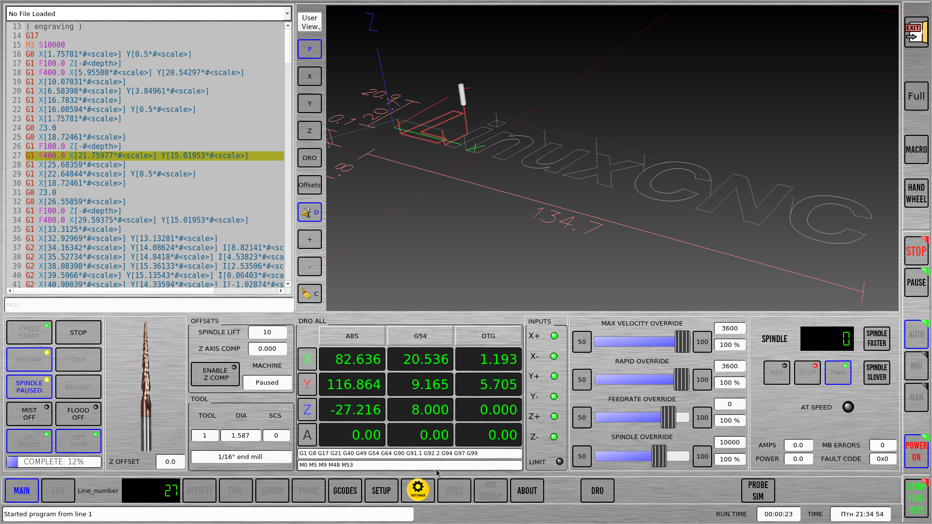The width and height of the screenshot is (932, 524).
Task: Select the P perspective view button
Action: 310,49
